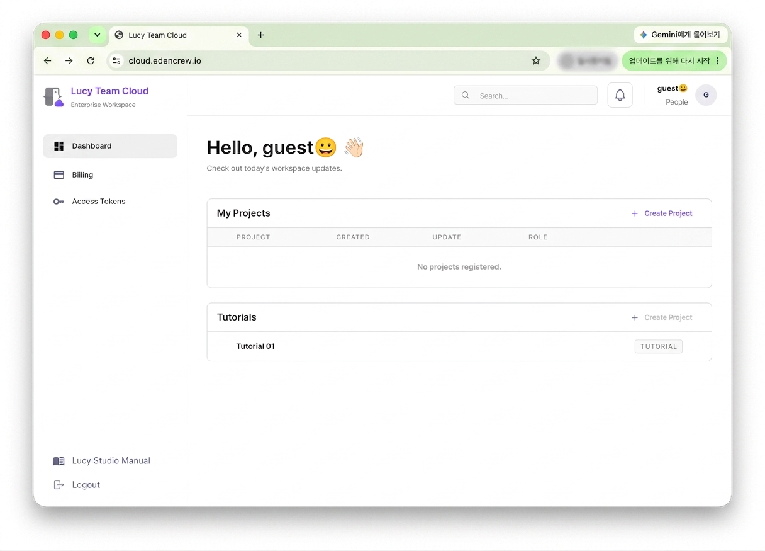
Task: Click the People label under username
Action: [x=677, y=102]
